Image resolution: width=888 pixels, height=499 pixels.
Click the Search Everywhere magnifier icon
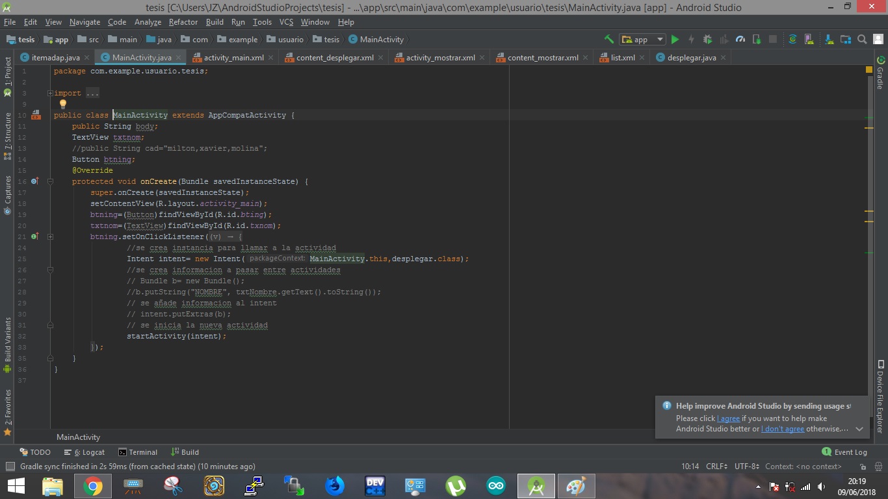click(862, 40)
